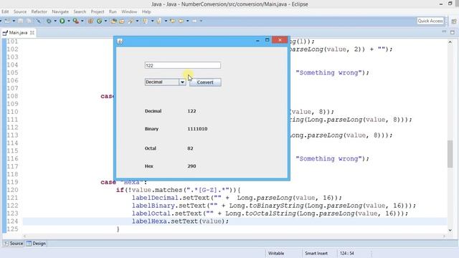Open the External Tools dropdown arrow
The width and height of the screenshot is (459, 258).
click(x=82, y=21)
